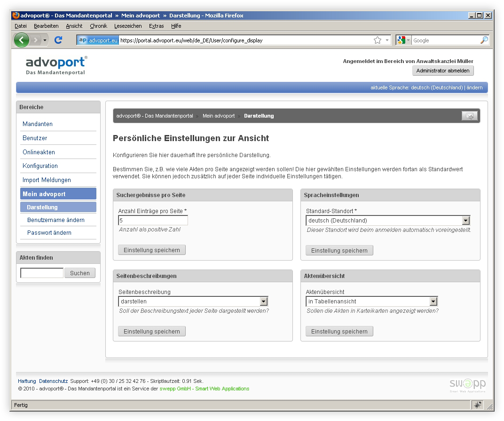Viewport: 504px width, 421px height.
Task: Click the forward navigation arrow
Action: 35,40
